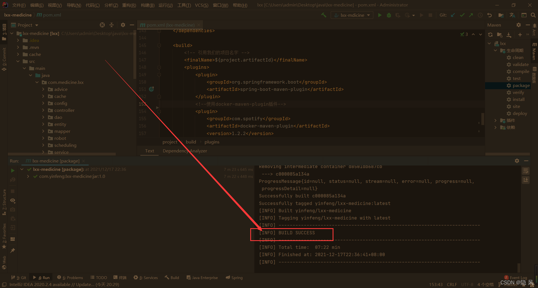This screenshot has width=538, height=288.
Task: Open lxx-mdicine run configuration dropdown
Action: 352,15
